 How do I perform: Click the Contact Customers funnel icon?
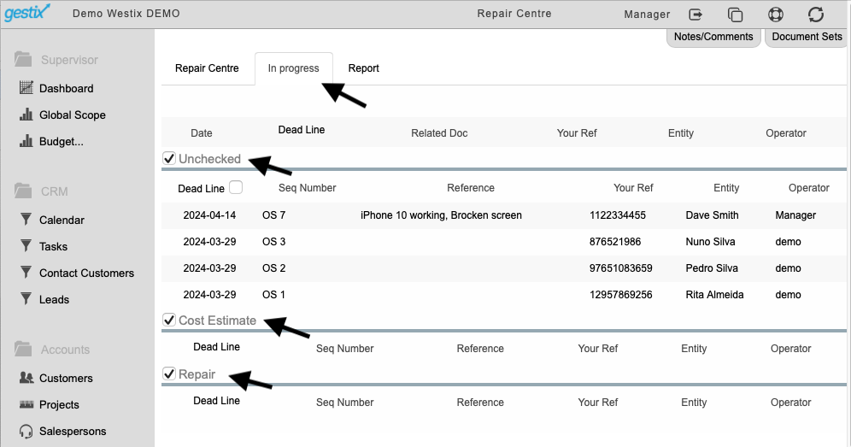coord(26,272)
